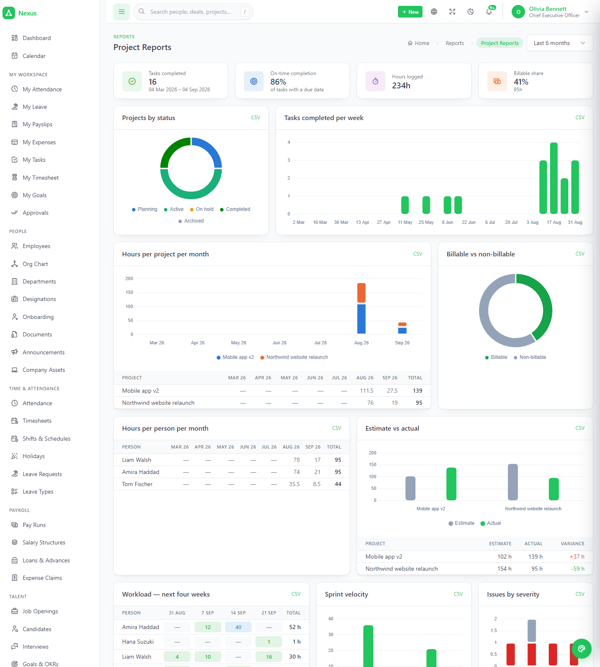Click the Home breadcrumb house icon
Screen dimensions: 600x667
tap(410, 43)
